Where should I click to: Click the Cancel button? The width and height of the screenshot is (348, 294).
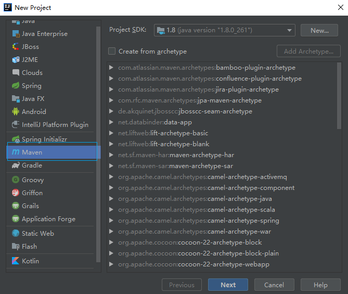(x=274, y=285)
